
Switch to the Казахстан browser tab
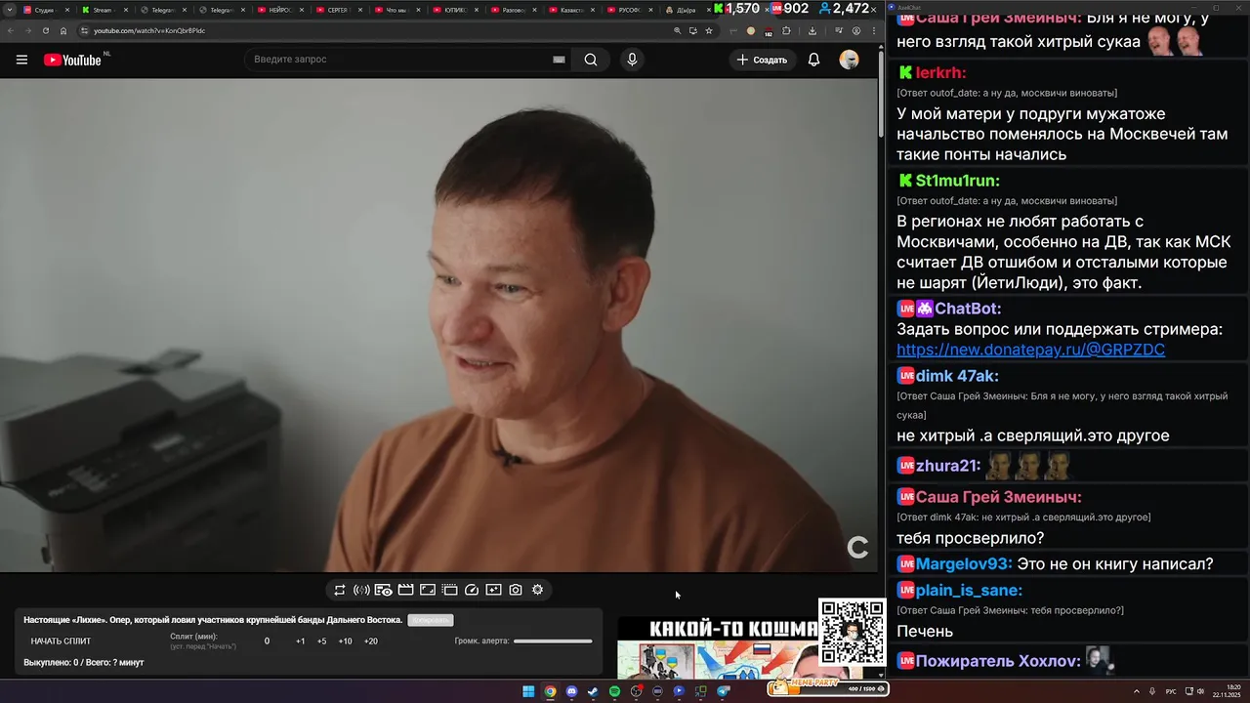click(x=571, y=10)
